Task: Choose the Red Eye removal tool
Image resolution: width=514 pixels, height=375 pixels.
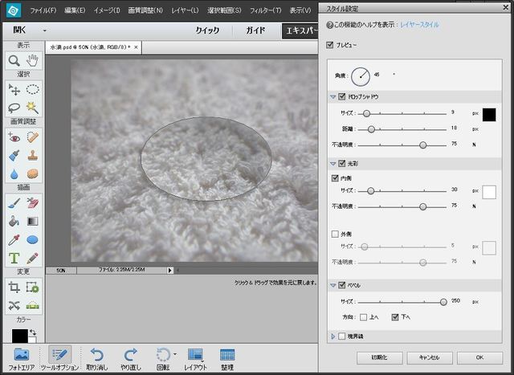Action: [x=14, y=137]
